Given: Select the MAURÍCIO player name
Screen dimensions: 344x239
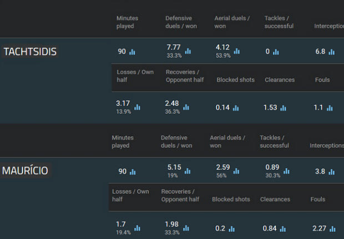Looking at the screenshot, I should [x=25, y=171].
